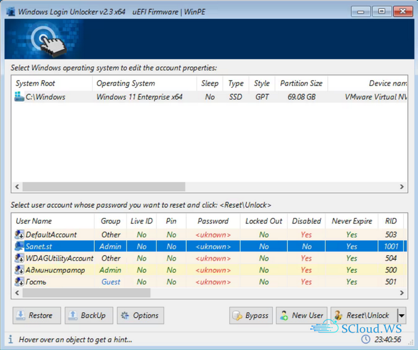Click the Device name column header

click(367, 84)
